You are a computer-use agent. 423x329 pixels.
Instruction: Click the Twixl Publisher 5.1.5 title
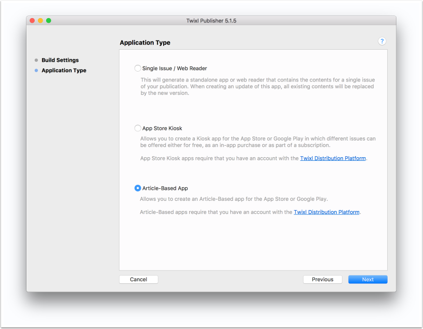pyautogui.click(x=211, y=21)
